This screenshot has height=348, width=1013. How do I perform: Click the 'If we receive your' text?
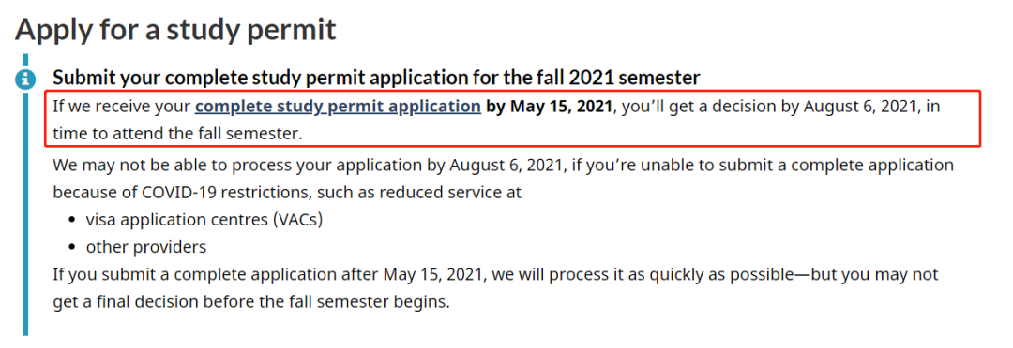click(x=122, y=107)
